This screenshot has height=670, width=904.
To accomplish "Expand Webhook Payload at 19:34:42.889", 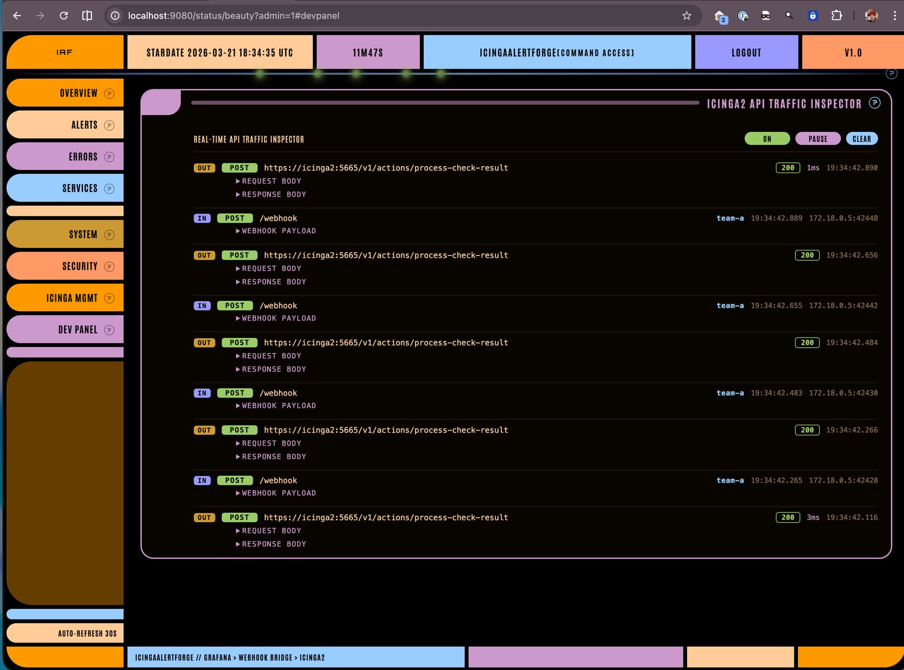I will point(278,231).
